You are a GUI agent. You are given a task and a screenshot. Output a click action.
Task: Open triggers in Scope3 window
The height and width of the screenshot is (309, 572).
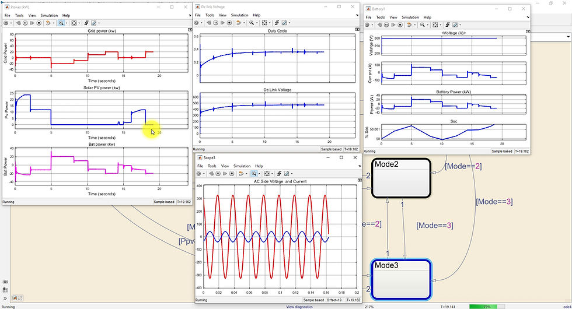280,174
